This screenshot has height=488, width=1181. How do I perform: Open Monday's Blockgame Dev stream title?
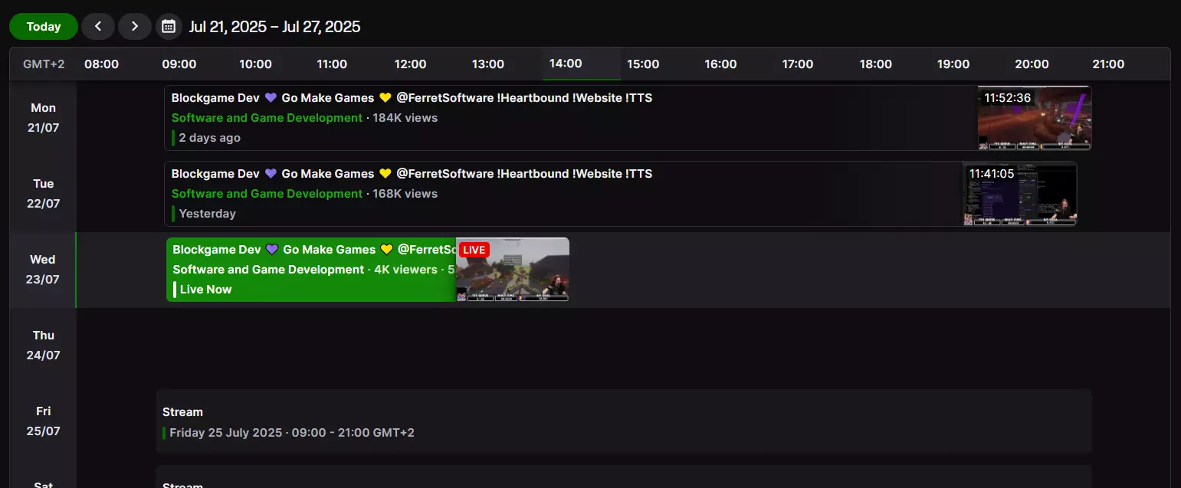tap(412, 98)
